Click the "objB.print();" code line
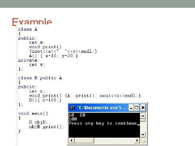This screenshot has width=195, height=146. pyautogui.click(x=47, y=127)
